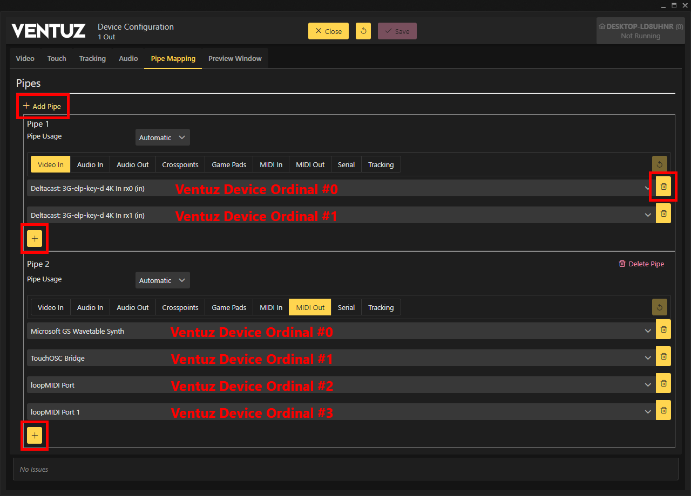Switch to the Preview Window tab
The image size is (691, 496).
235,59
